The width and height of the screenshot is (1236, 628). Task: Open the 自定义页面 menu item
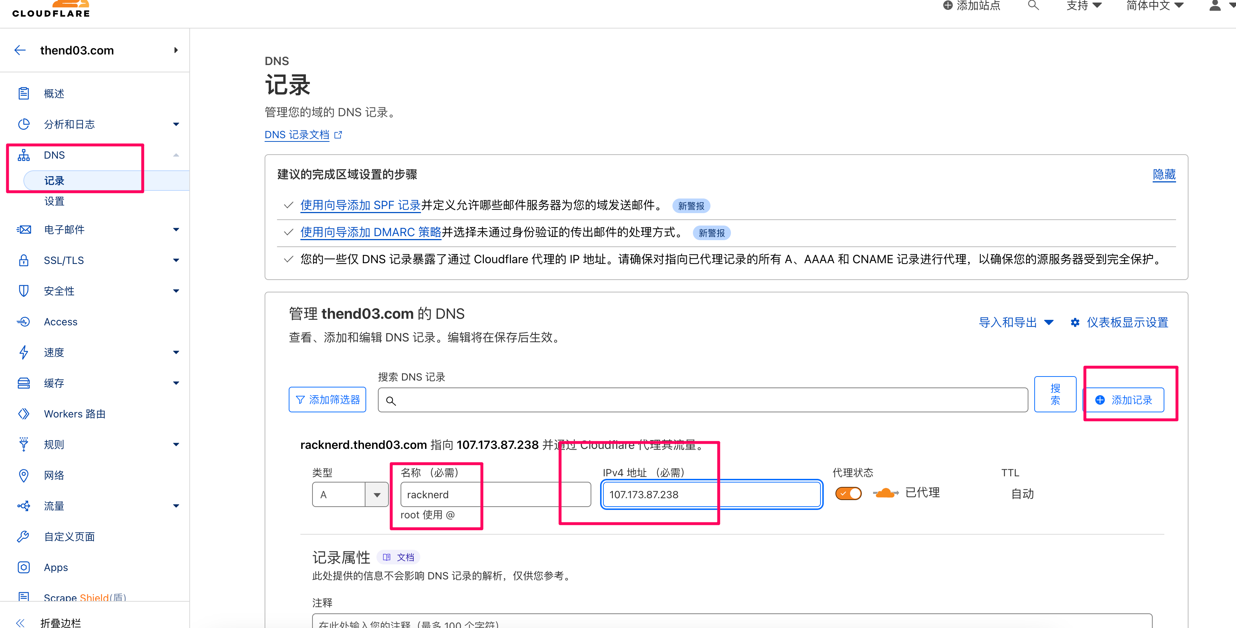tap(69, 536)
